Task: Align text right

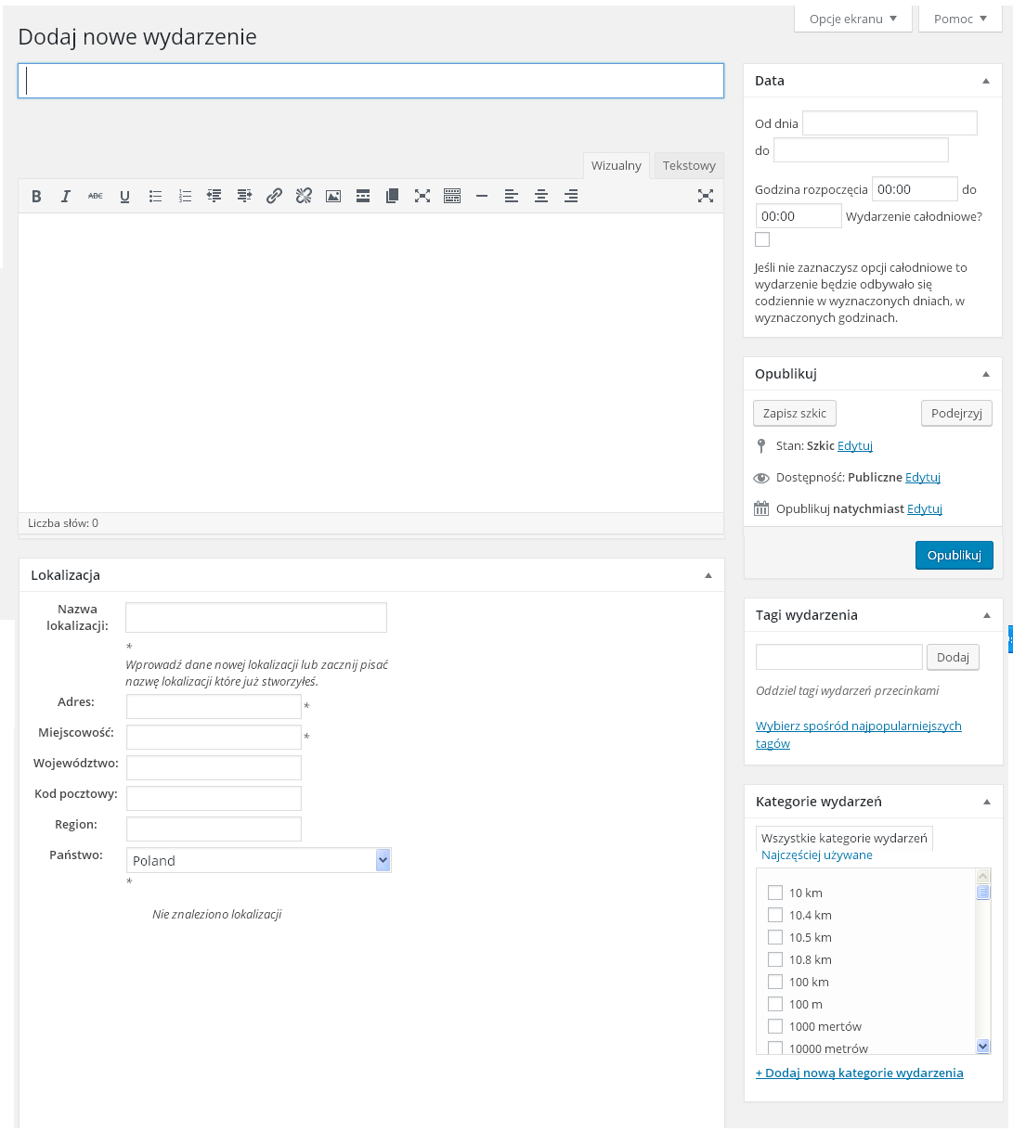Action: coord(571,196)
